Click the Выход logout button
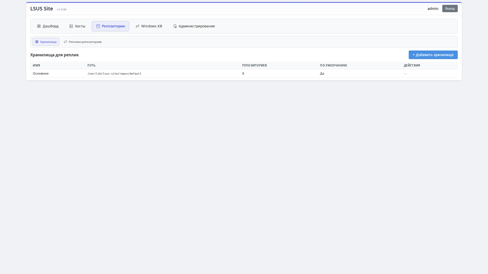The width and height of the screenshot is (488, 274). pos(450,9)
